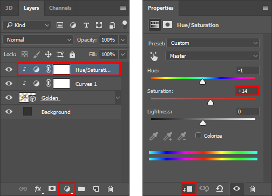
Task: Select the first eyedropper tool
Action: point(154,136)
